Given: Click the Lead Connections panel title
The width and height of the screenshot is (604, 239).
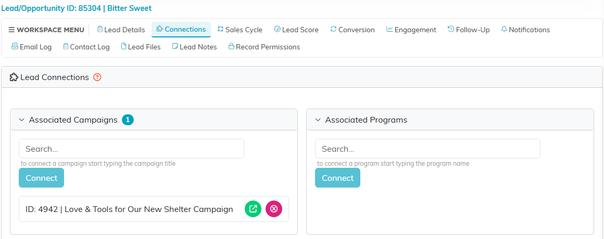Looking at the screenshot, I should 55,77.
